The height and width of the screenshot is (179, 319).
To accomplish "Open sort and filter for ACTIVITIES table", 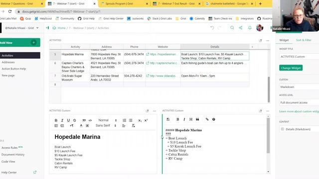I will (260, 41).
